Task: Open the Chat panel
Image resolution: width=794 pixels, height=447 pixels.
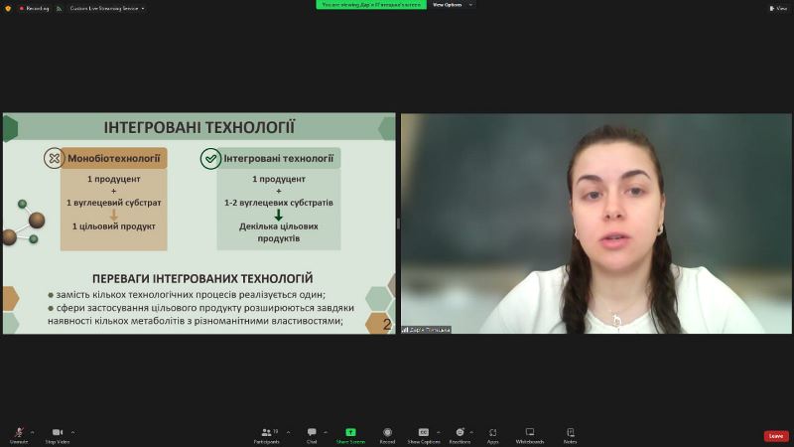Action: tap(312, 435)
